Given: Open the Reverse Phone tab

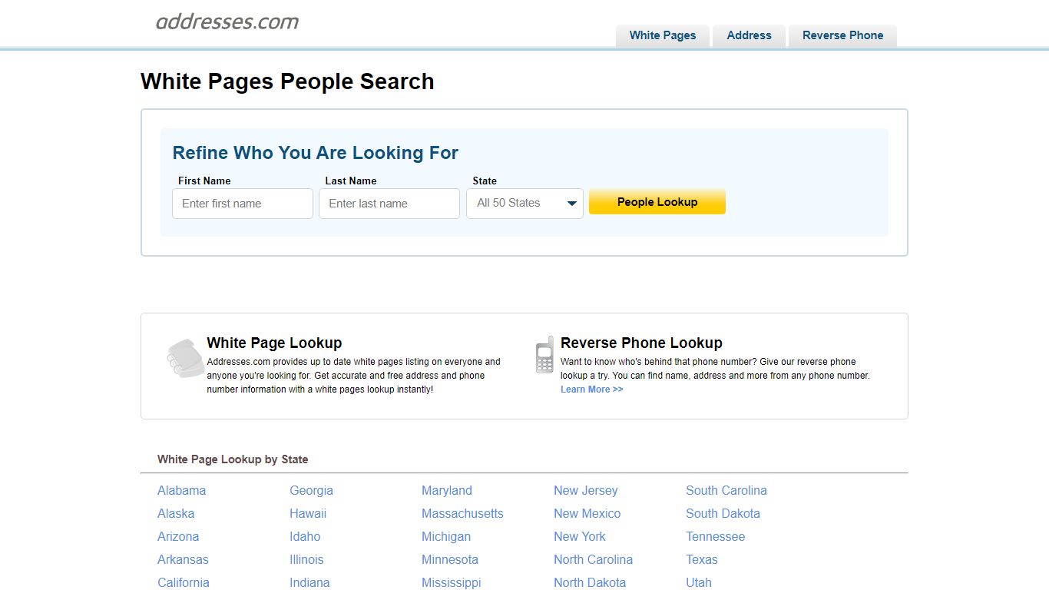Looking at the screenshot, I should click(x=842, y=35).
